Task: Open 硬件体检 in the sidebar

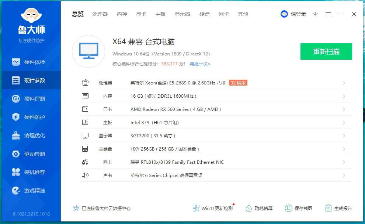Action: point(31,62)
